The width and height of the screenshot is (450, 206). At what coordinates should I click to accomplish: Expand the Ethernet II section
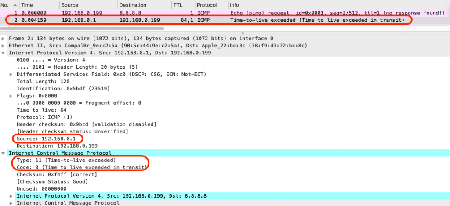(x=4, y=46)
